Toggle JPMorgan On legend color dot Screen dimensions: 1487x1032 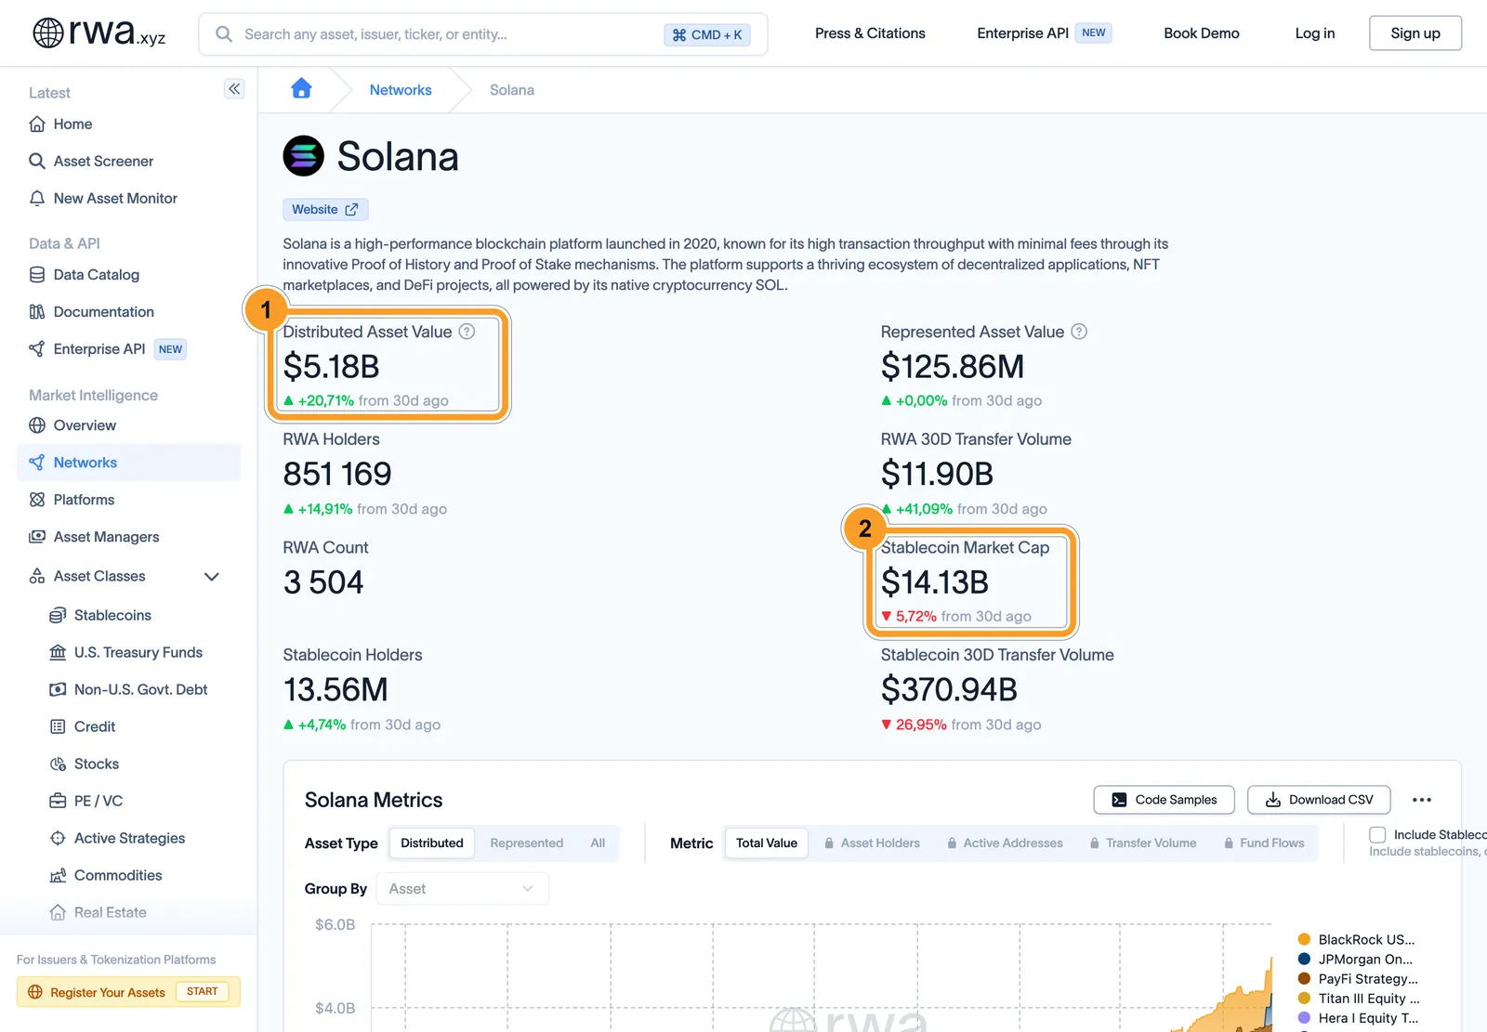coord(1304,960)
